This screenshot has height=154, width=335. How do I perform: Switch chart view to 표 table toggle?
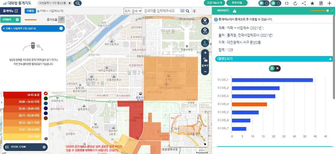275,68
